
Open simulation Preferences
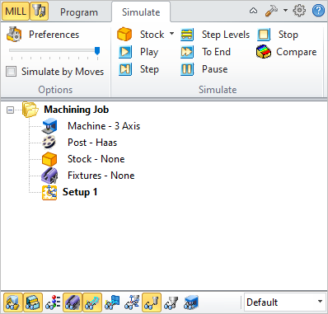point(43,35)
